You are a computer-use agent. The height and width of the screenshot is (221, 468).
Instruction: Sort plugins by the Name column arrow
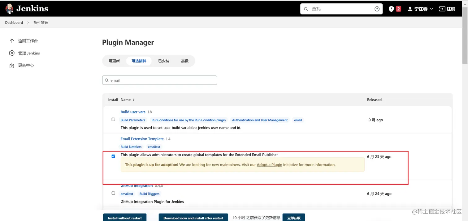[x=133, y=100]
